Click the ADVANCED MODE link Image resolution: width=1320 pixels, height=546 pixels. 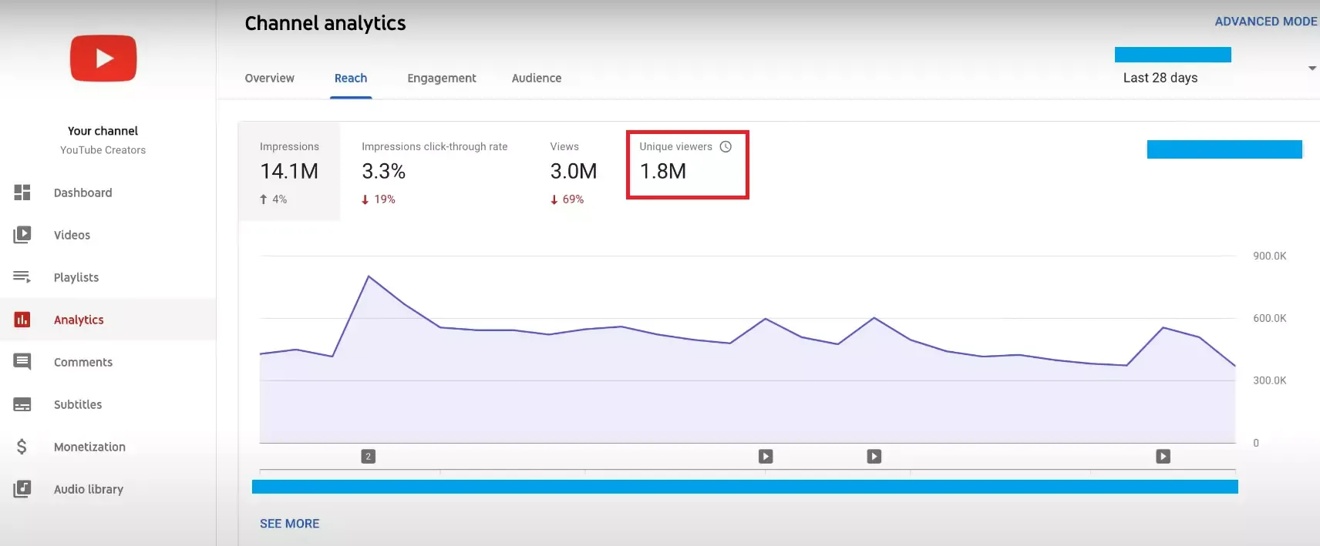tap(1265, 22)
